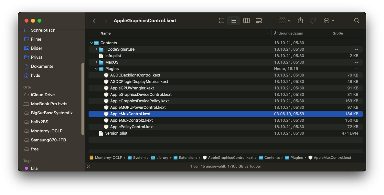Click the shield icon of AppleMuxControl2.kext
The image size is (384, 195).
[106, 120]
